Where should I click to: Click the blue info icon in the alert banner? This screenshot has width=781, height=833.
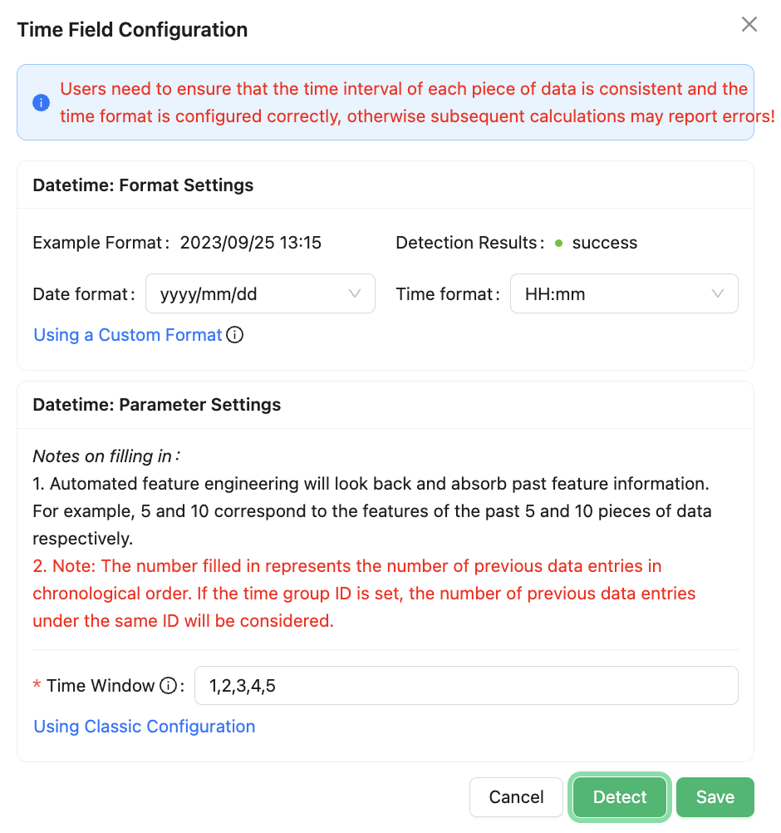(41, 103)
